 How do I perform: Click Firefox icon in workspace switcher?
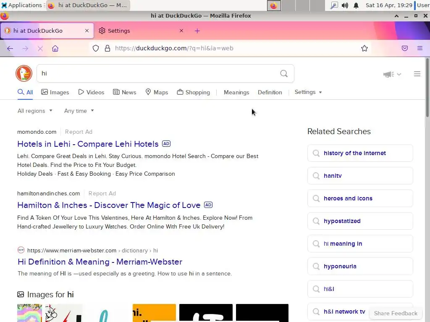tap(274, 5)
